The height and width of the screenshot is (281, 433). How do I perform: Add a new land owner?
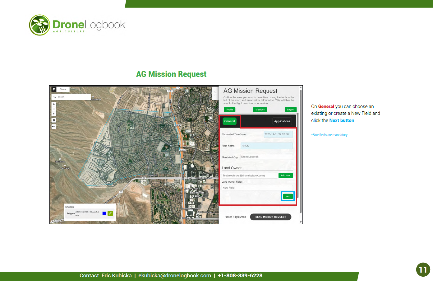(x=286, y=176)
